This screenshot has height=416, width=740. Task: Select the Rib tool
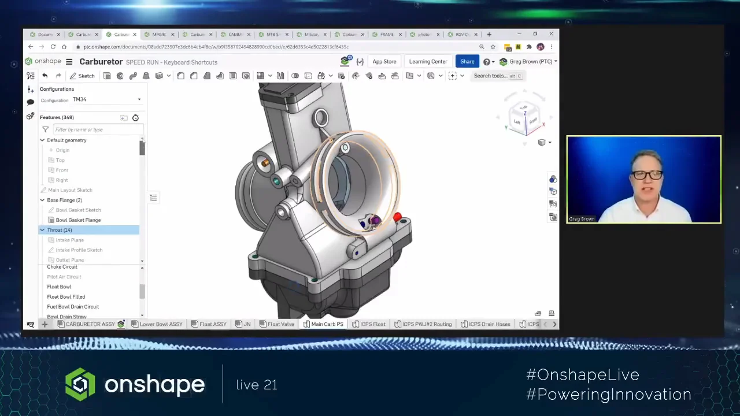(220, 76)
